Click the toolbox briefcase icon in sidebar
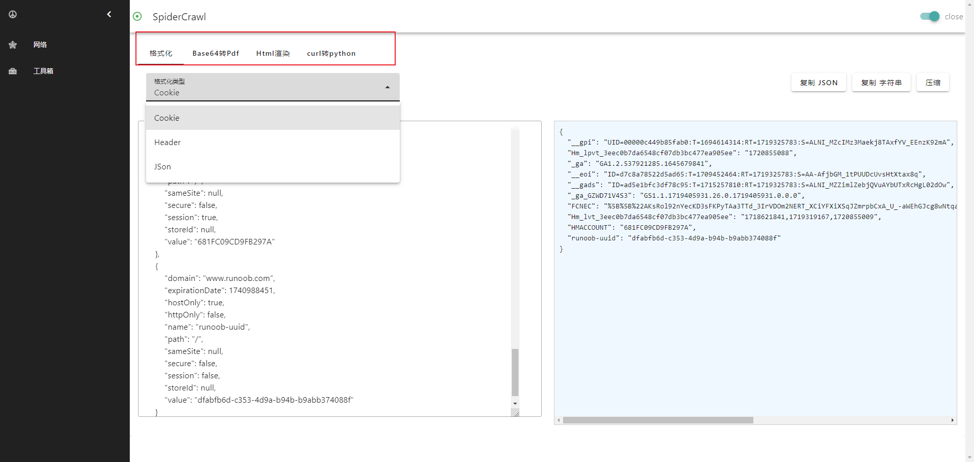The image size is (974, 462). click(13, 71)
